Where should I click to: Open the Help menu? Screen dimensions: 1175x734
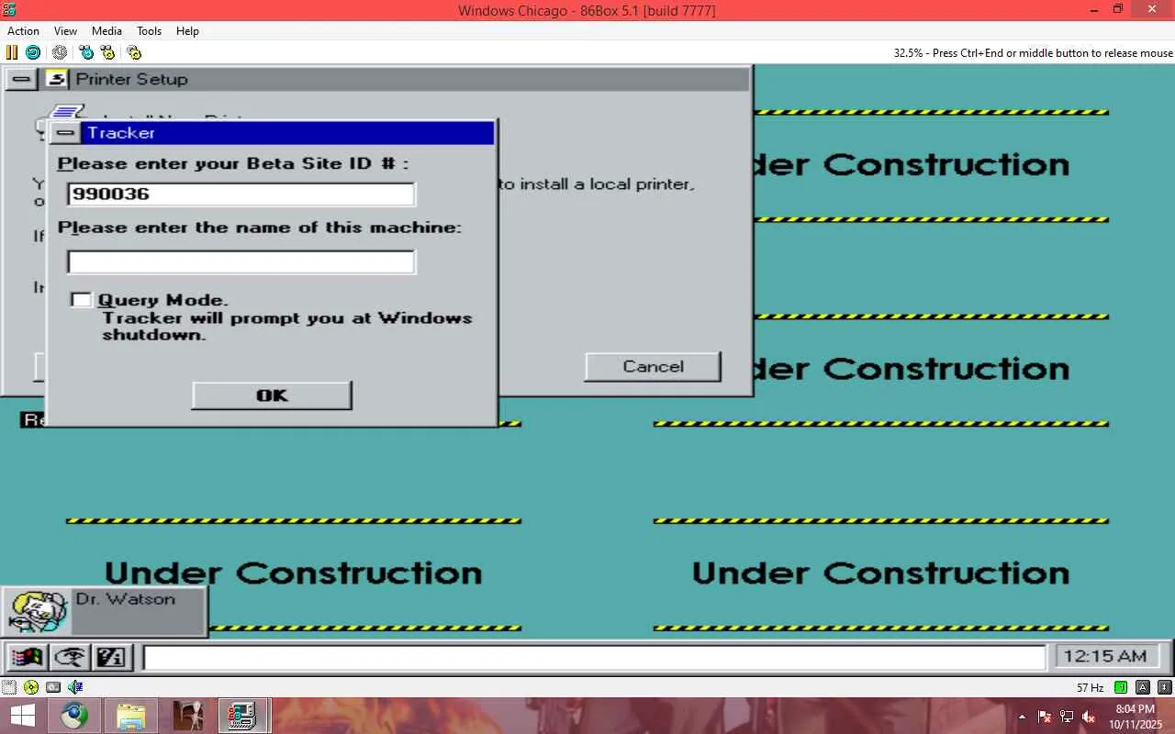[187, 31]
